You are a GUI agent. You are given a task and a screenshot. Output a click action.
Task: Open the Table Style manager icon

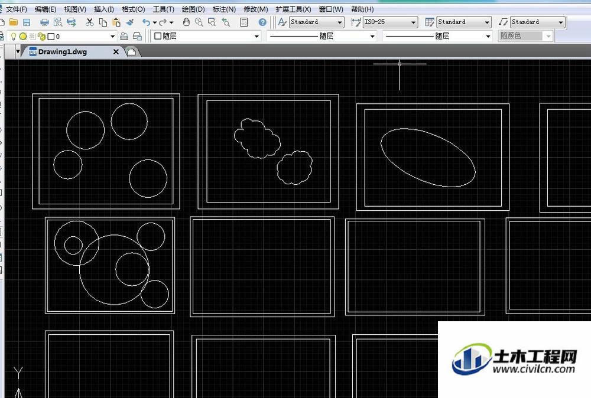(x=429, y=22)
